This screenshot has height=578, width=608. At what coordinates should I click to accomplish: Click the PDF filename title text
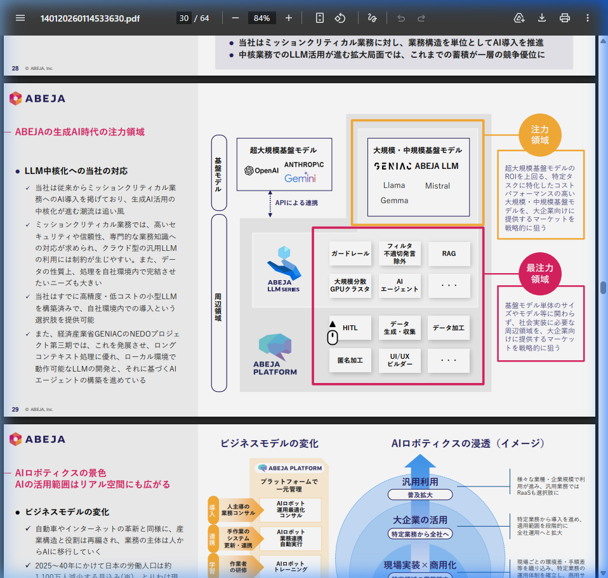pyautogui.click(x=89, y=18)
